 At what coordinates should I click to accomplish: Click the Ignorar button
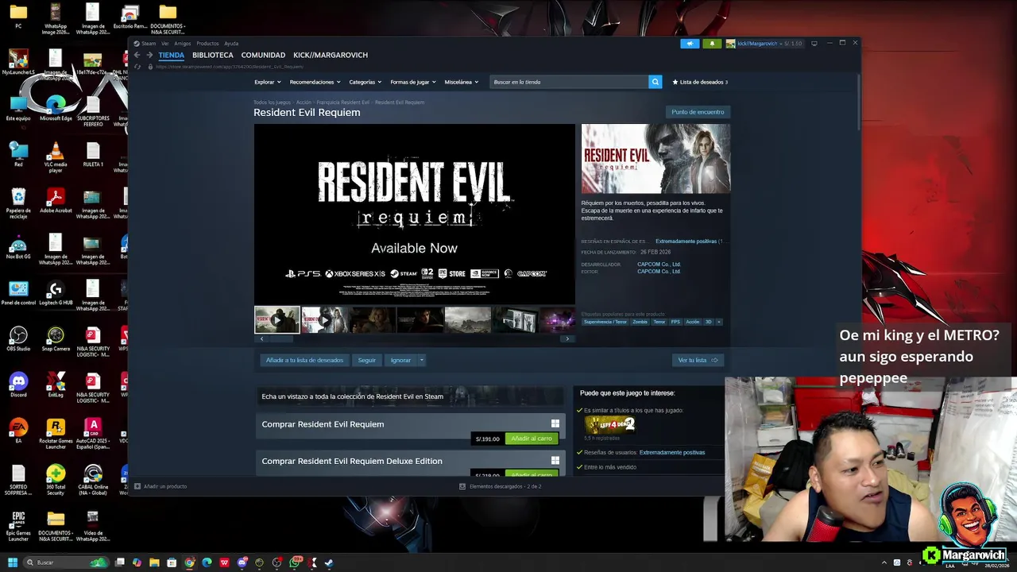point(401,360)
